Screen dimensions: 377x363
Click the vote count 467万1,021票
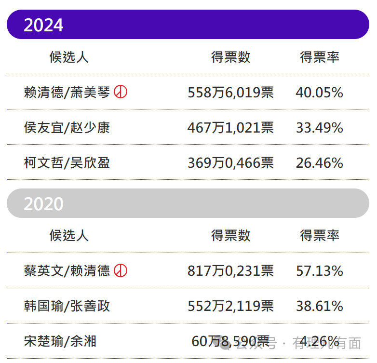pyautogui.click(x=230, y=128)
